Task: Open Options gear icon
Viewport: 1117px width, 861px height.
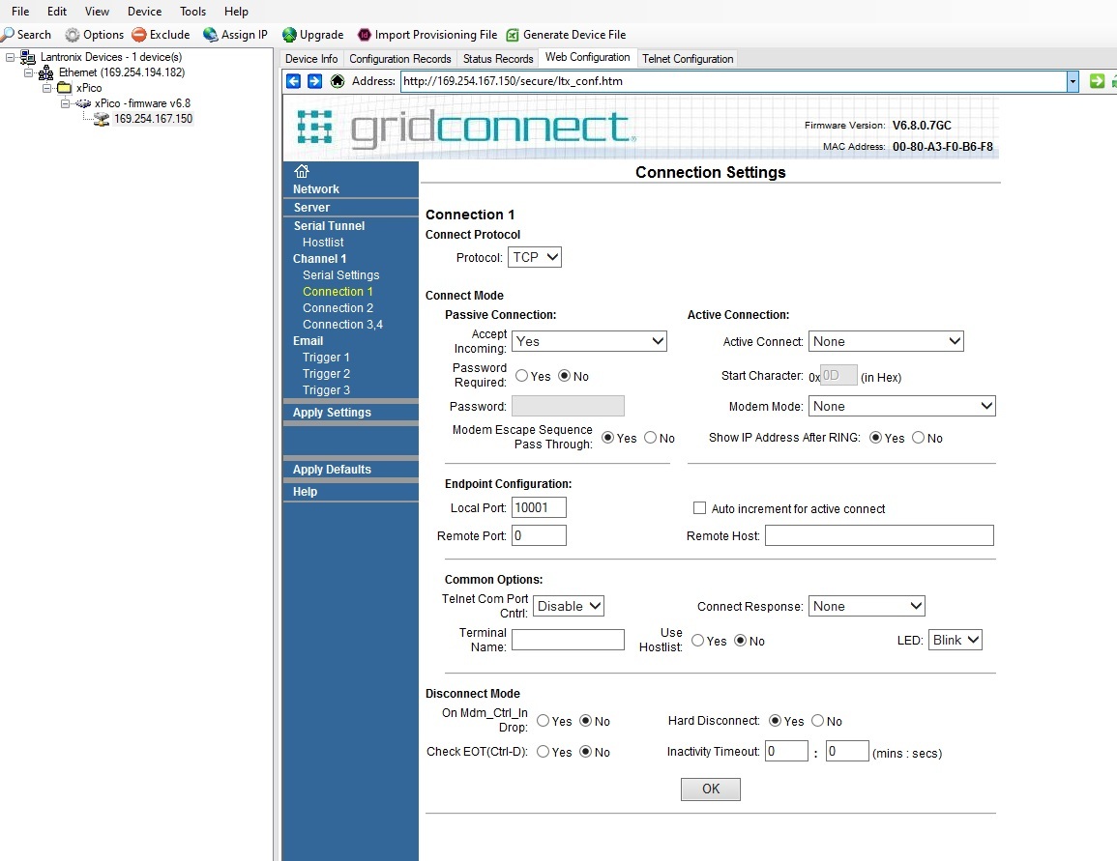Action: 72,34
